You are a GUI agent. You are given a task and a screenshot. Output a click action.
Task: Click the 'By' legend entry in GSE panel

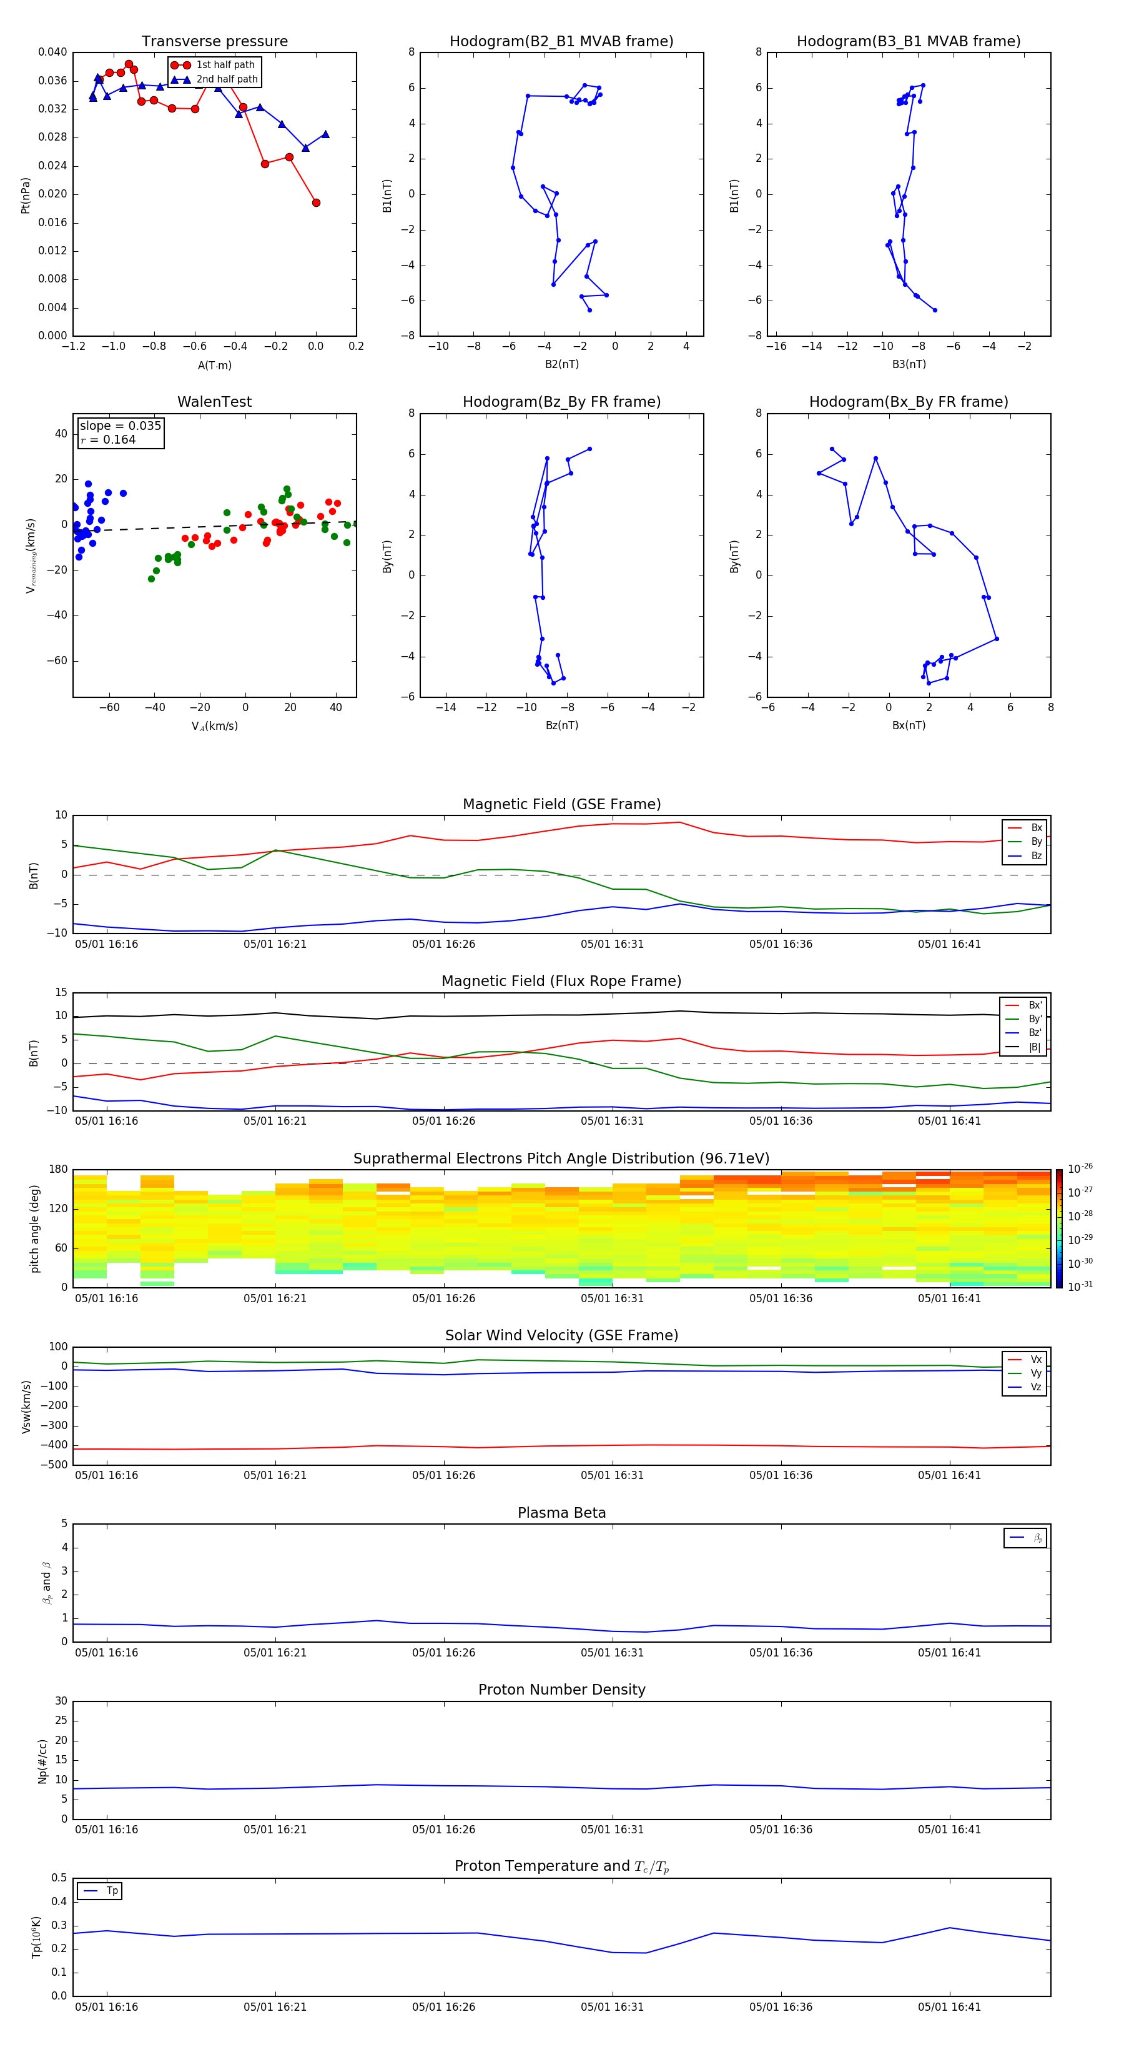(x=1025, y=841)
